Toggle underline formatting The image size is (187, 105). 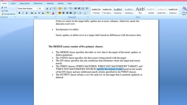(27, 13)
